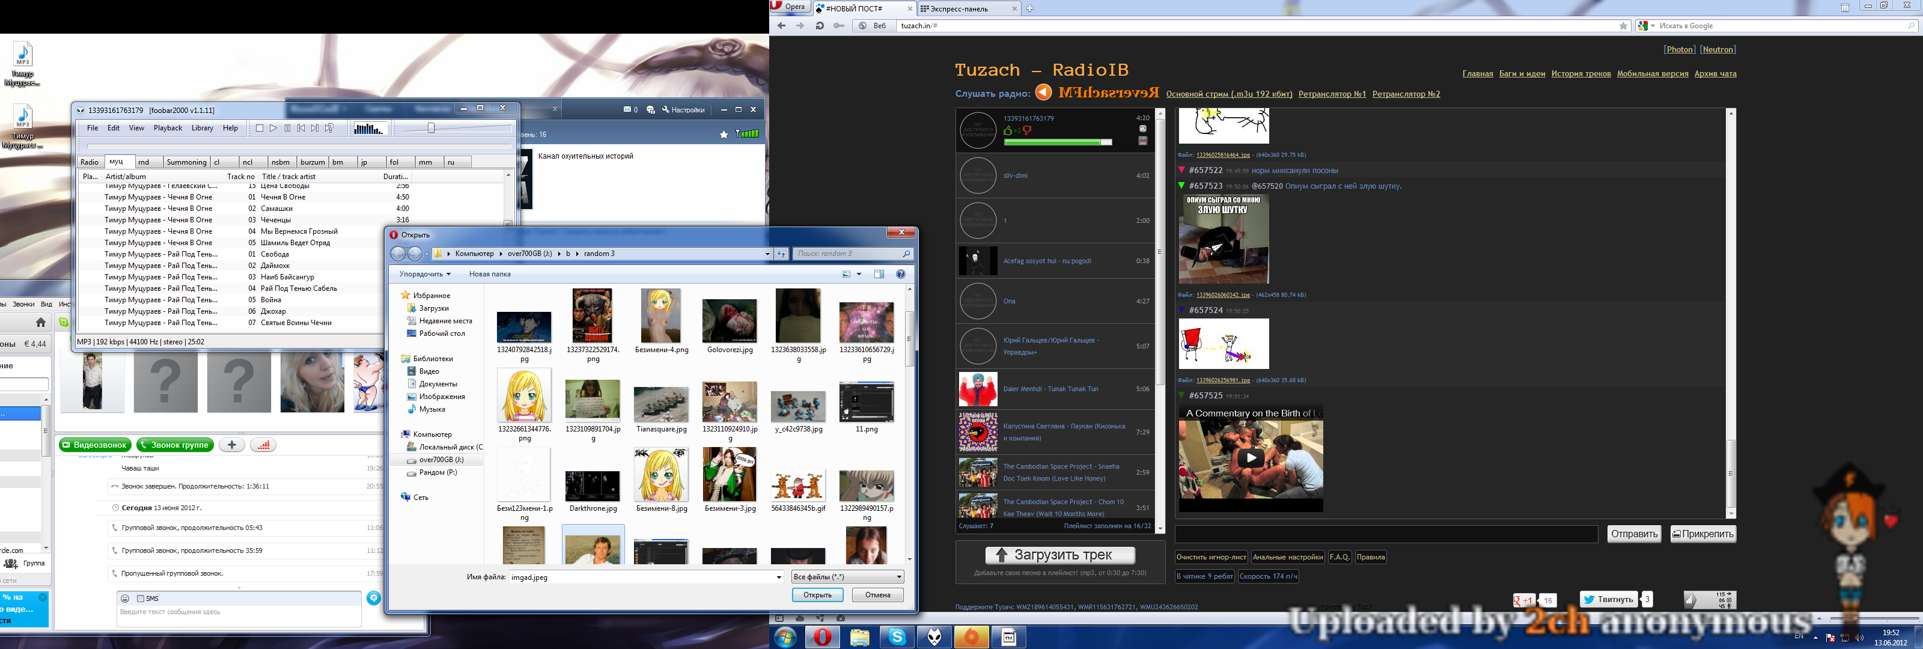This screenshot has height=649, width=1923.
Task: Switch to the Neutron theme link
Action: coord(1717,49)
